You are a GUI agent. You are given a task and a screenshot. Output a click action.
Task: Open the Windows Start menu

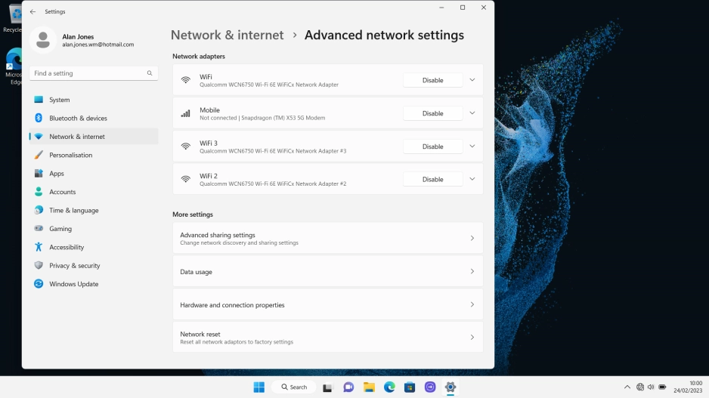259,387
